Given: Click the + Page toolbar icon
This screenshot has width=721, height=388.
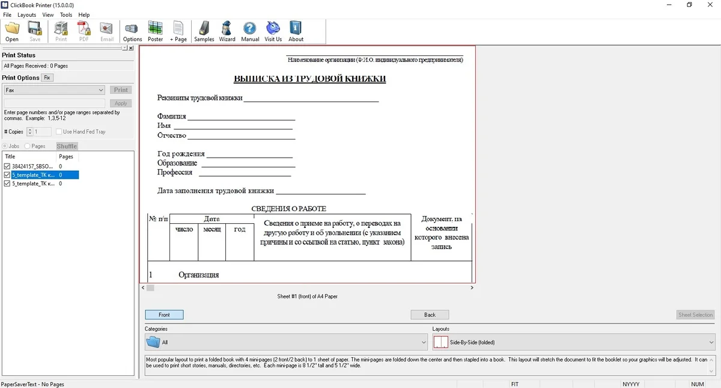Looking at the screenshot, I should pos(178,28).
